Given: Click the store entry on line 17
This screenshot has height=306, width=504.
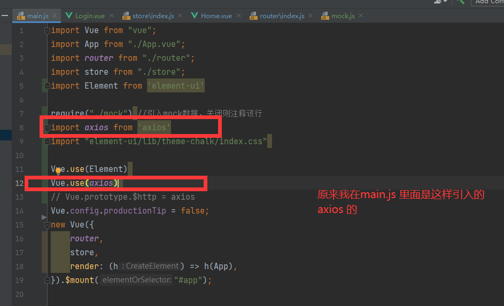Looking at the screenshot, I should coord(82,253).
